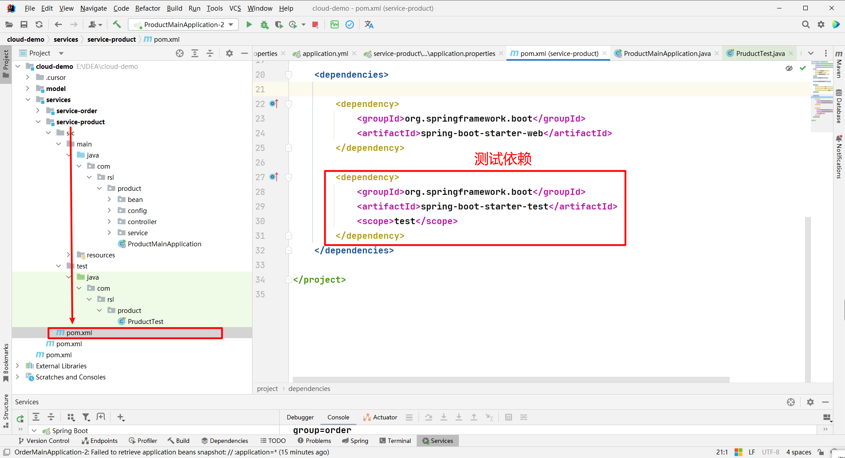Expand the model module
Screen dimensions: 845x458
coord(28,88)
